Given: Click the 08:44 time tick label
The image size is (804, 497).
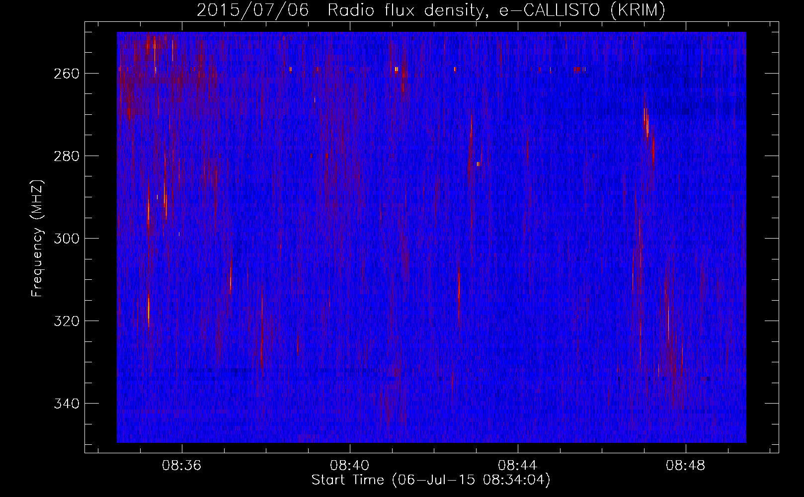Looking at the screenshot, I should coord(518,466).
